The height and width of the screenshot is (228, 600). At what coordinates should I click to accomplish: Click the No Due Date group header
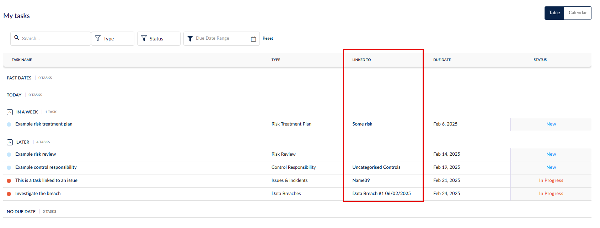[x=21, y=212]
